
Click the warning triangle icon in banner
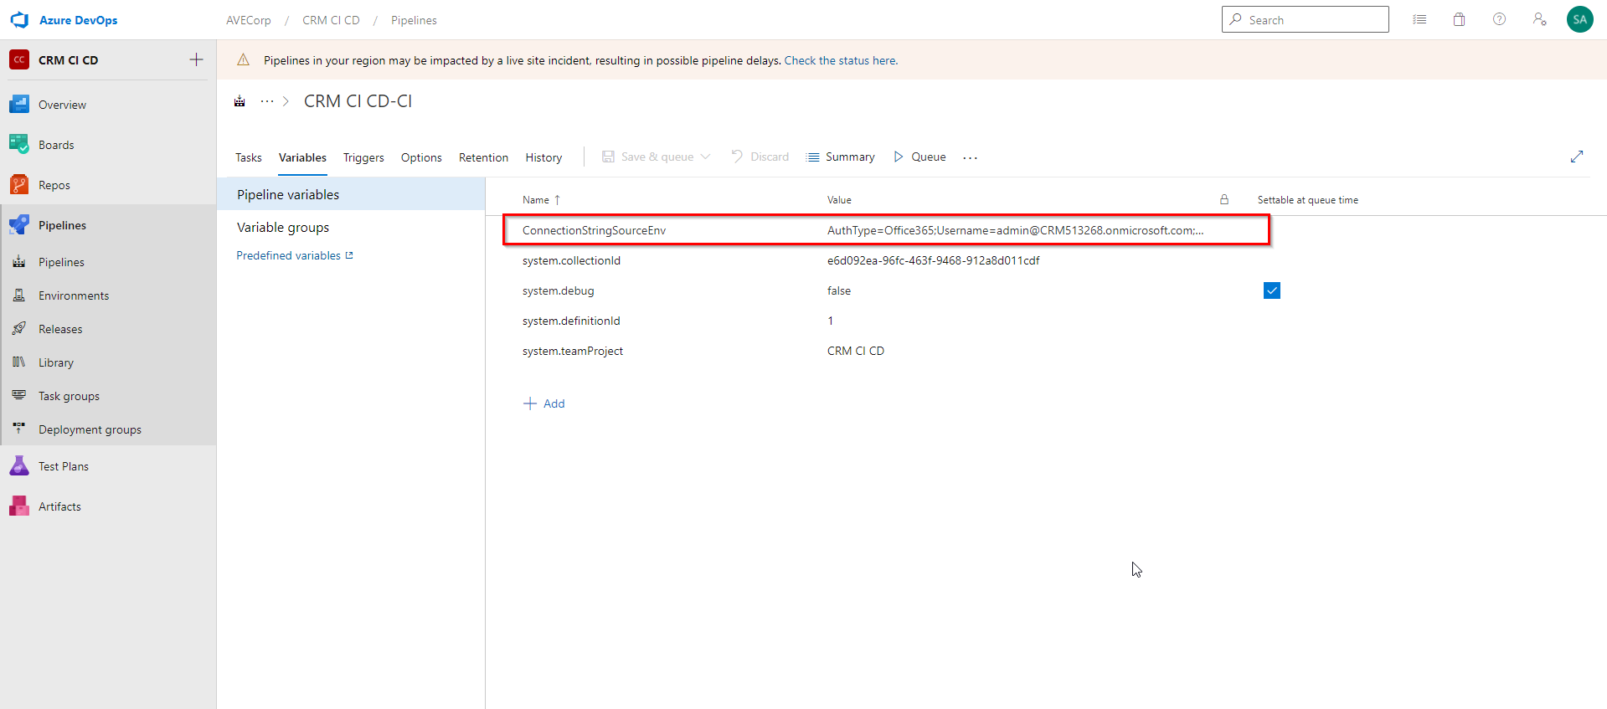click(x=244, y=60)
